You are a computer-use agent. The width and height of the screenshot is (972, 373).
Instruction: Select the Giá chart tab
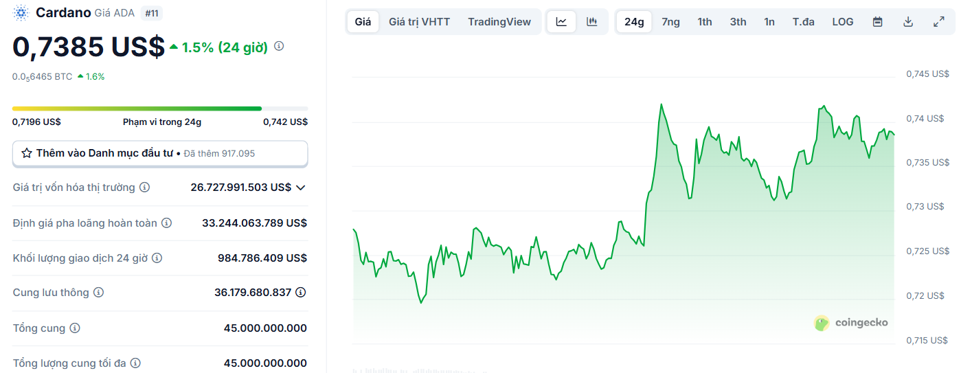(363, 22)
